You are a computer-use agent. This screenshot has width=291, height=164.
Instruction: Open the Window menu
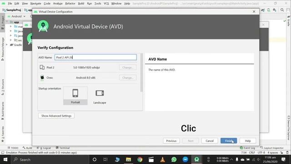click(x=116, y=3)
